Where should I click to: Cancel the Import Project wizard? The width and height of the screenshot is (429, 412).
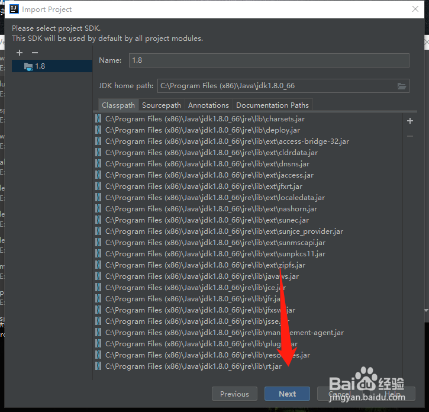[x=340, y=394]
